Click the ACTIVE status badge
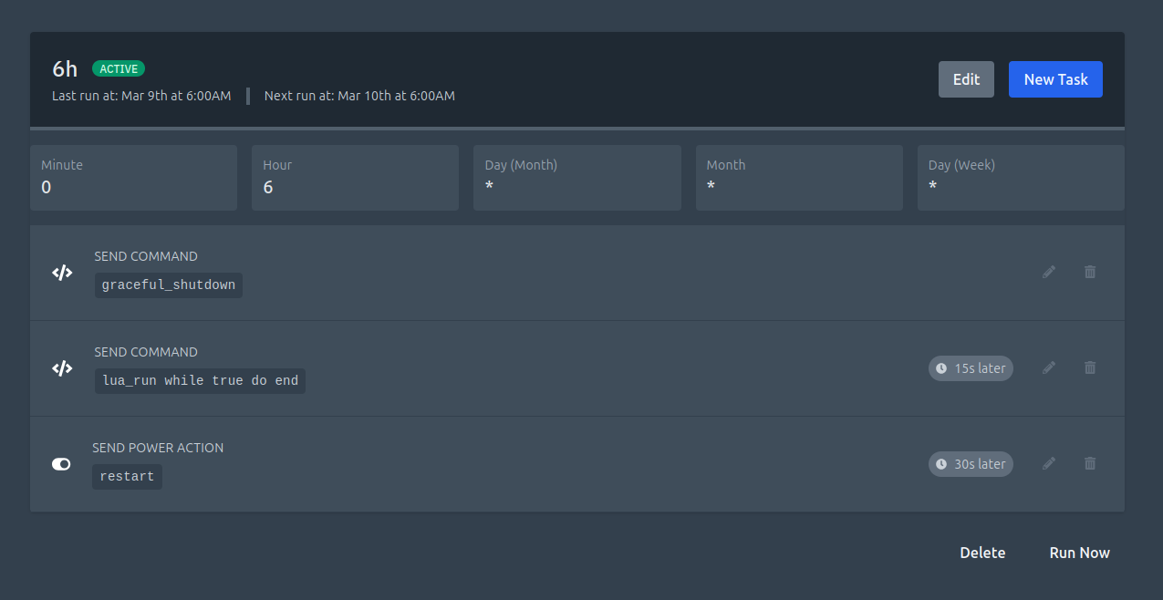1163x600 pixels. tap(119, 68)
